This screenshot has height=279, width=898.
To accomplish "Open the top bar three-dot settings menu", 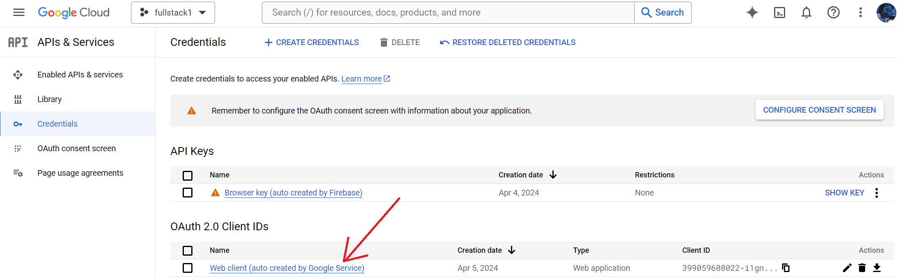I will [x=861, y=13].
